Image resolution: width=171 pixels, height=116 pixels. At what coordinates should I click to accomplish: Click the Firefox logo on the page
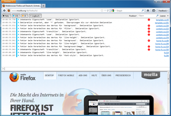click(x=22, y=77)
